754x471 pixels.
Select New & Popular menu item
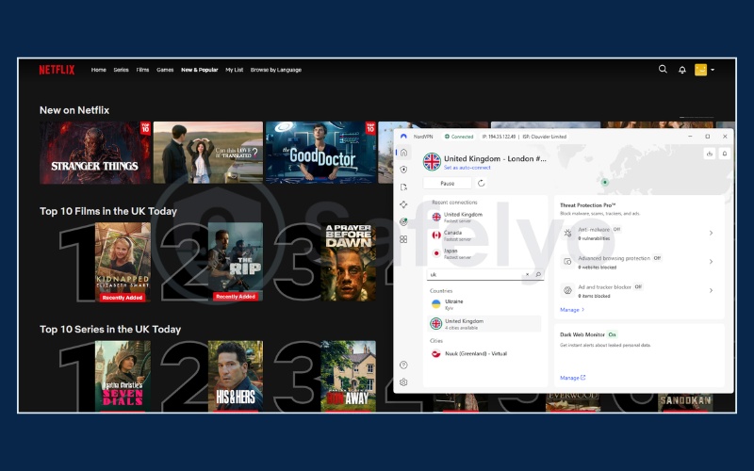tap(199, 70)
